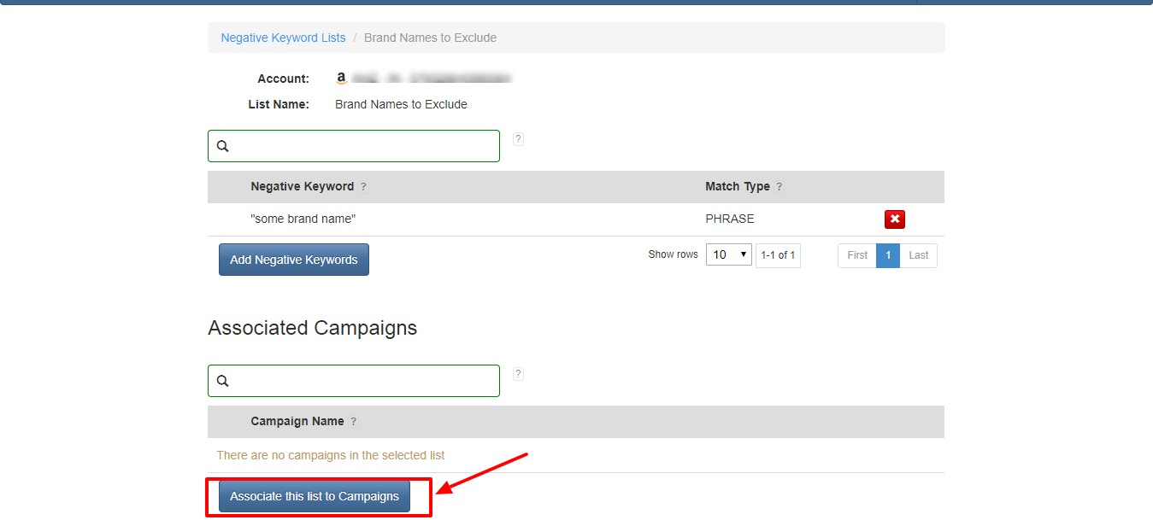The image size is (1153, 520).
Task: Delete "some brand name" with red X icon
Action: pyautogui.click(x=895, y=219)
